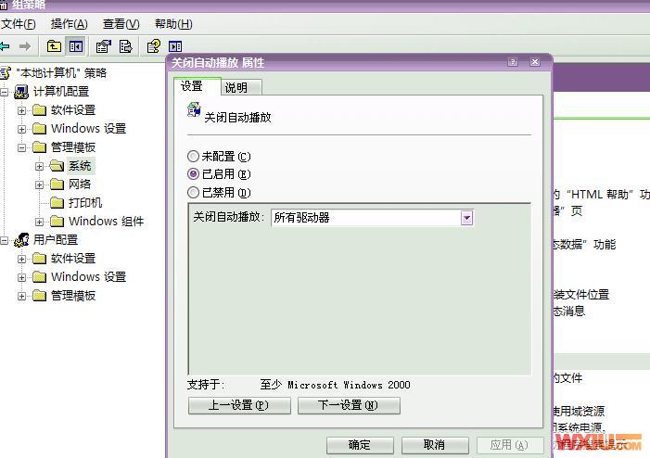Select the 系统 folder icon in tree
650x458 pixels.
[x=57, y=166]
